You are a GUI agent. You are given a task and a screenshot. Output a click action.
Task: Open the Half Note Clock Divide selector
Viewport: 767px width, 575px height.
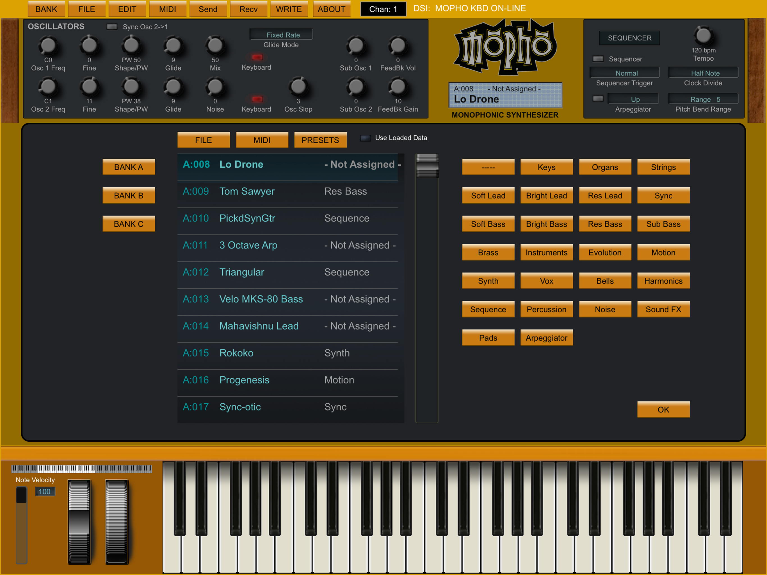point(703,73)
